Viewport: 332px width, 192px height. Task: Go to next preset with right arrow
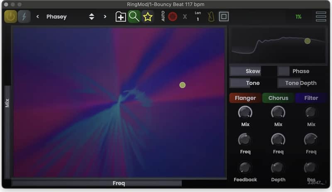coord(105,17)
